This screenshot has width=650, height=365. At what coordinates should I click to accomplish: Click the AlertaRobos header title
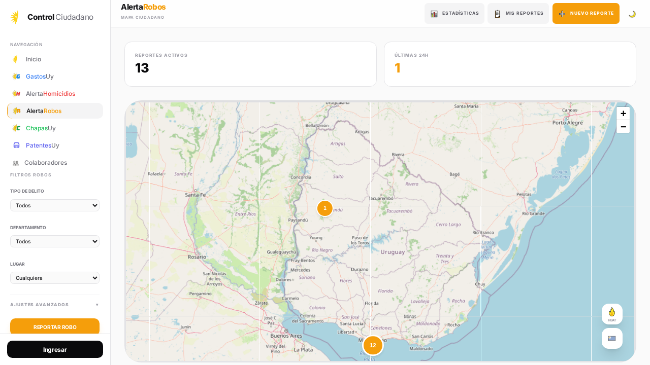pos(143,7)
